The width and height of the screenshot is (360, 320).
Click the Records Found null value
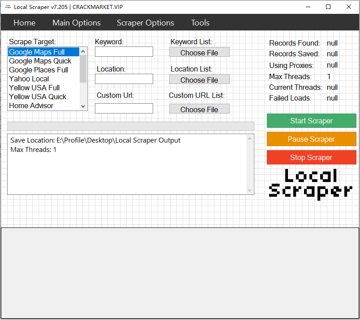click(332, 43)
